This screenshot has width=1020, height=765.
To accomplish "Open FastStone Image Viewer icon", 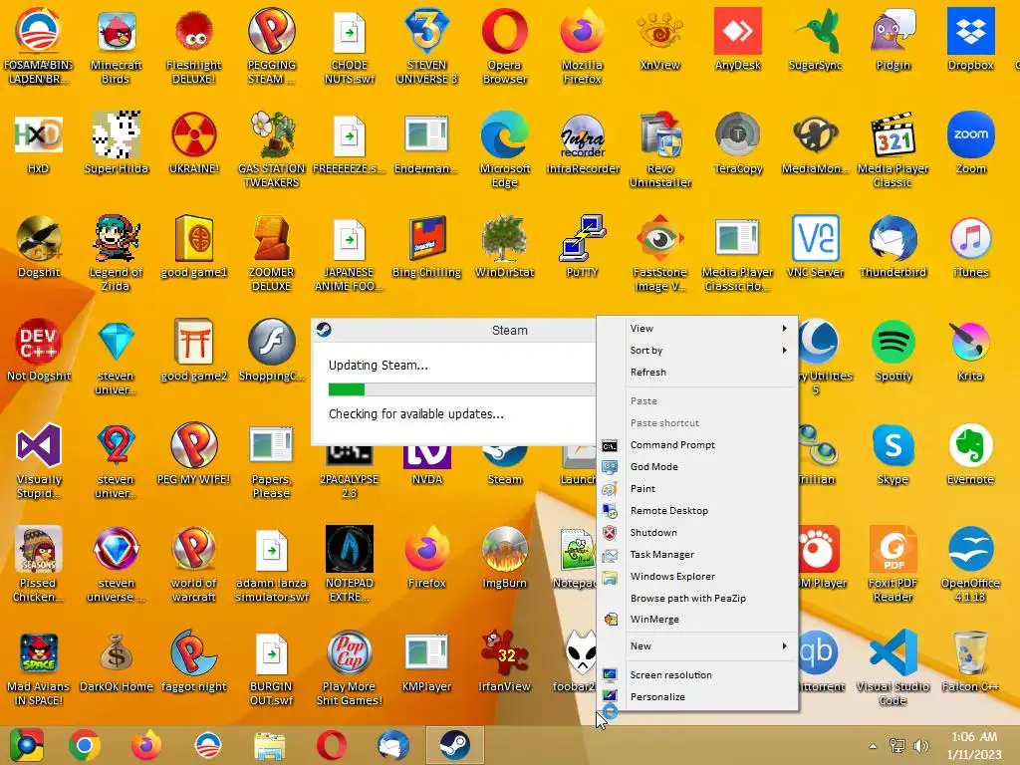I will [660, 254].
